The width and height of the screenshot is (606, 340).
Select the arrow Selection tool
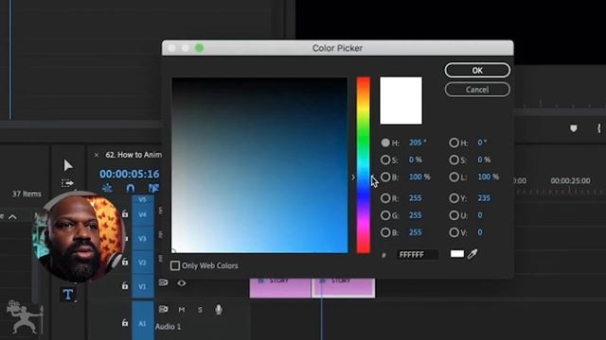click(68, 165)
